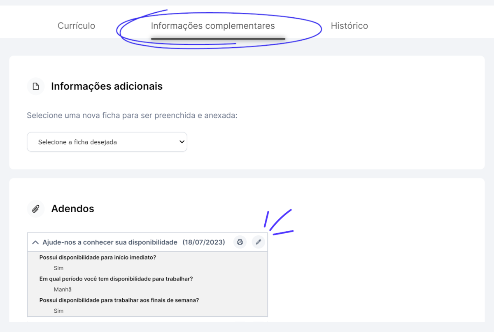Click the document icon beside Informações adicionais
Screen dimensions: 494x332
tap(36, 86)
